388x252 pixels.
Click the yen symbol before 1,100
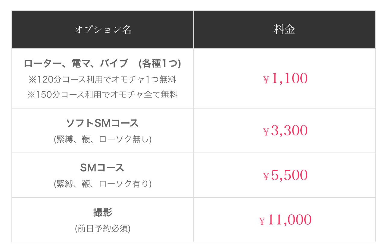tap(266, 80)
